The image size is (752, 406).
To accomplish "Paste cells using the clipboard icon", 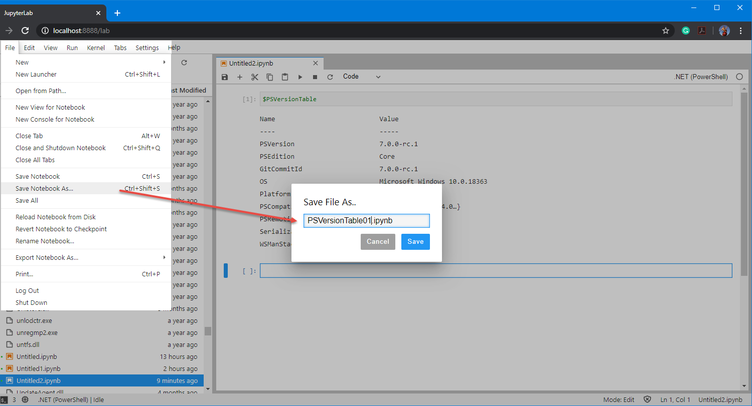I will 285,77.
